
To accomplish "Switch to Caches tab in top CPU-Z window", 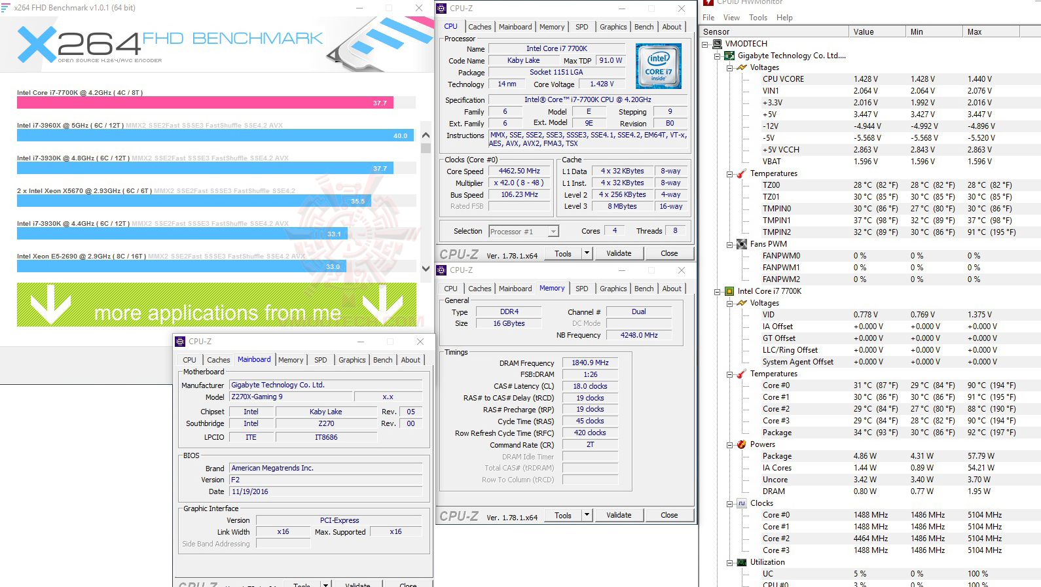I will click(x=479, y=27).
